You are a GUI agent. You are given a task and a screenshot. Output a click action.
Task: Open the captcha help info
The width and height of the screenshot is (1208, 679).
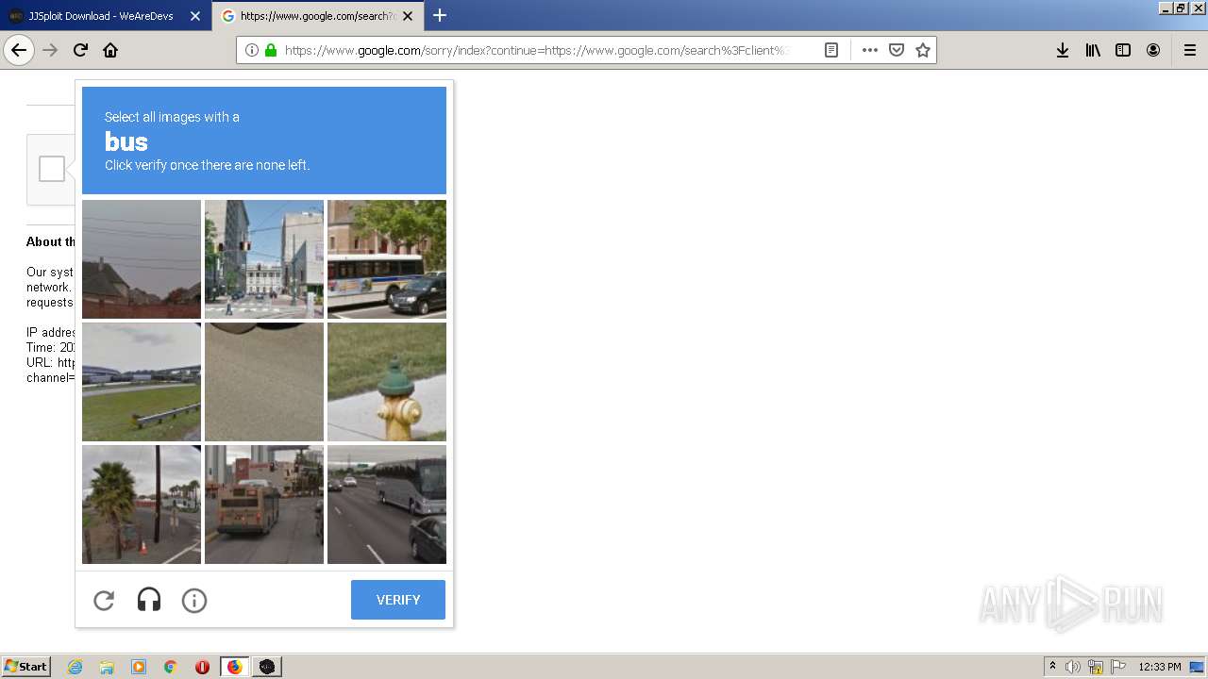click(194, 600)
